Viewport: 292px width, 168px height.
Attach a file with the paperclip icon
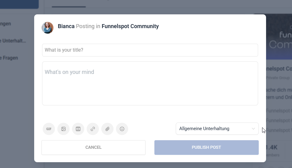pos(107,129)
